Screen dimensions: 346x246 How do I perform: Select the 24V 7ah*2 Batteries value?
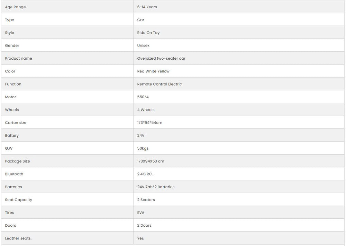click(x=156, y=187)
